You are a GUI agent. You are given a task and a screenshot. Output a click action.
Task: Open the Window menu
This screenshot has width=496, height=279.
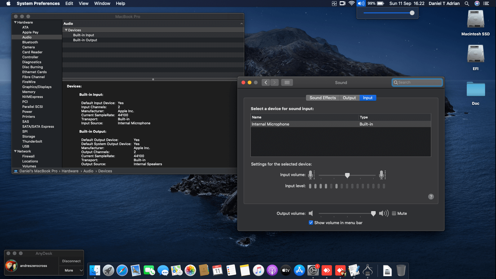[x=102, y=3]
